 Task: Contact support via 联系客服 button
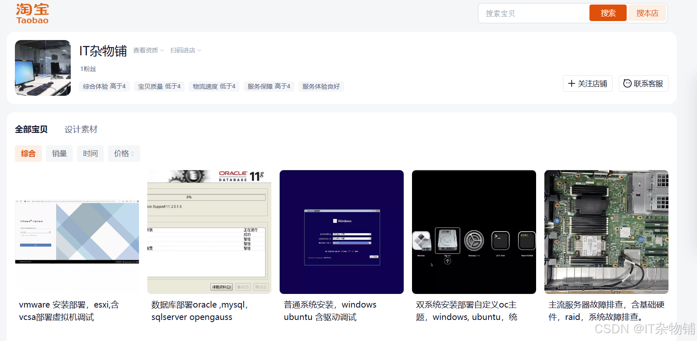coord(643,83)
